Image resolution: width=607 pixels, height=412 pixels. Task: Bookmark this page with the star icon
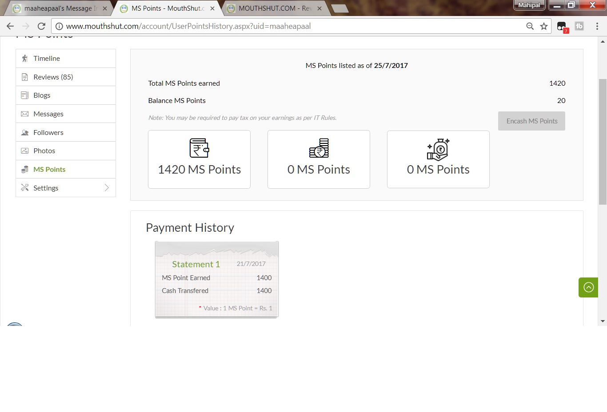(x=543, y=26)
